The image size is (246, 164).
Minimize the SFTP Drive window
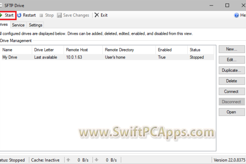click(x=211, y=5)
